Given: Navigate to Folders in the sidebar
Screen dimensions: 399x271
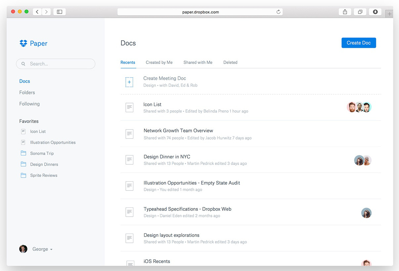Looking at the screenshot, I should tap(27, 92).
